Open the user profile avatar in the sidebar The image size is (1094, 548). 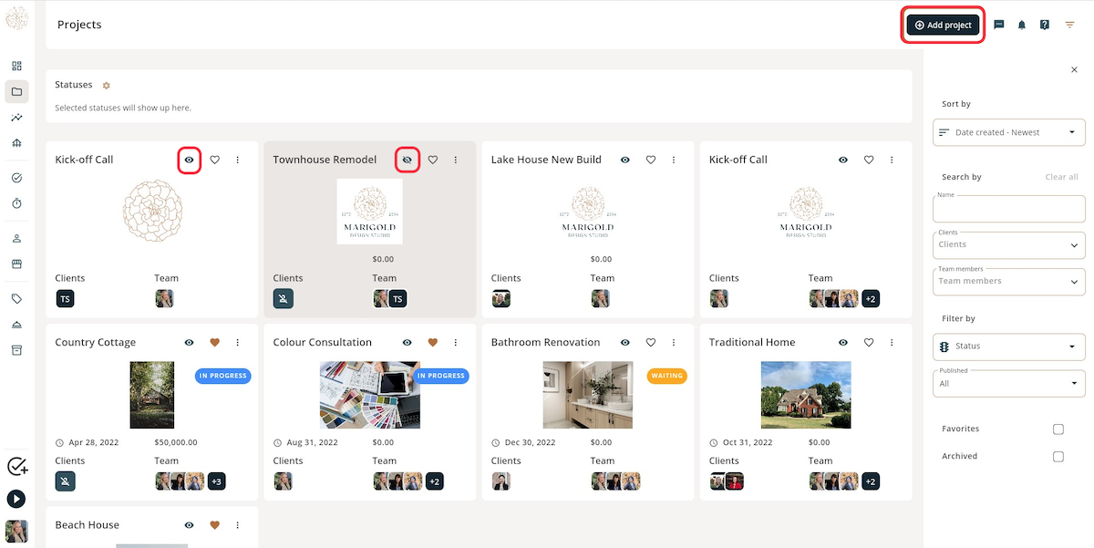click(16, 531)
